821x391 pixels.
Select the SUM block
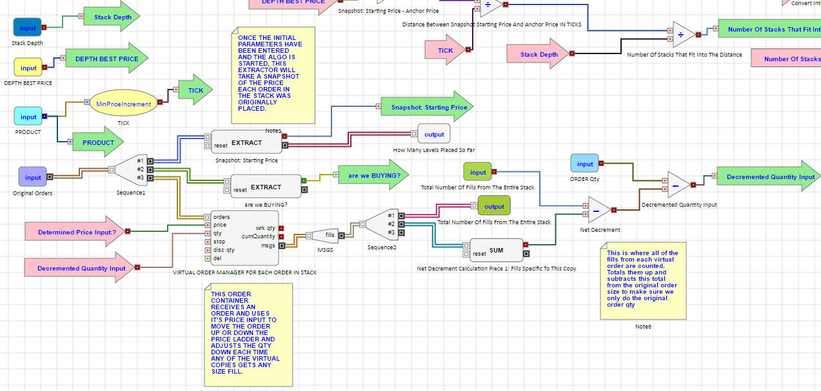pyautogui.click(x=496, y=251)
